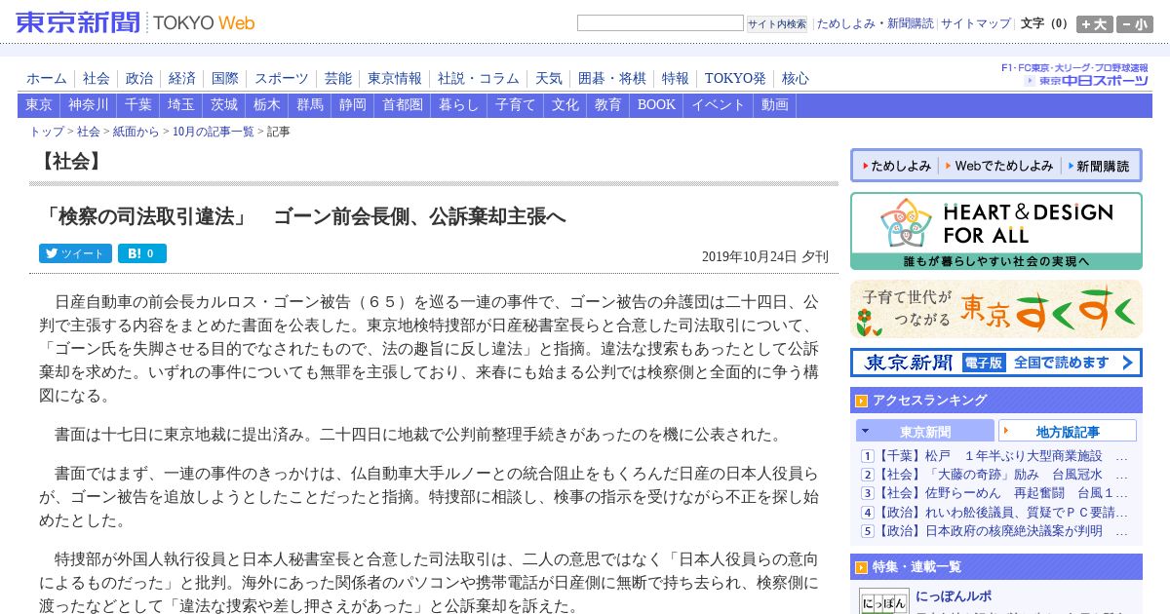
Task: Open 社説・コラム in main menu
Action: (479, 78)
